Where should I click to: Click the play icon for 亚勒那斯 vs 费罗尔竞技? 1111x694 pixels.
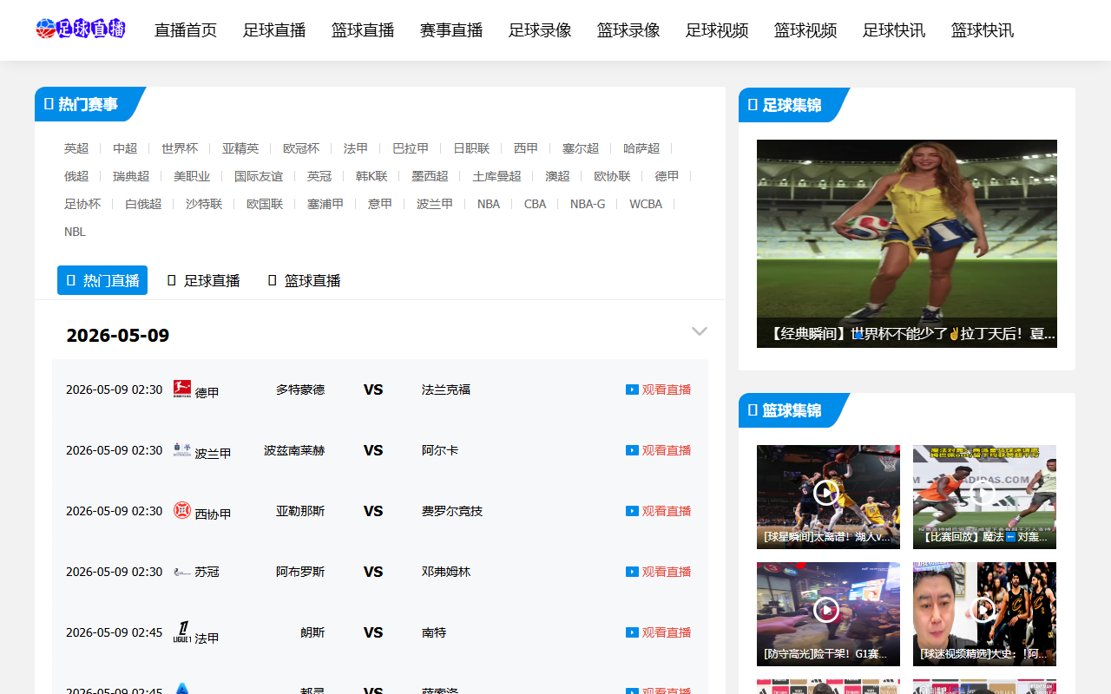tap(632, 511)
